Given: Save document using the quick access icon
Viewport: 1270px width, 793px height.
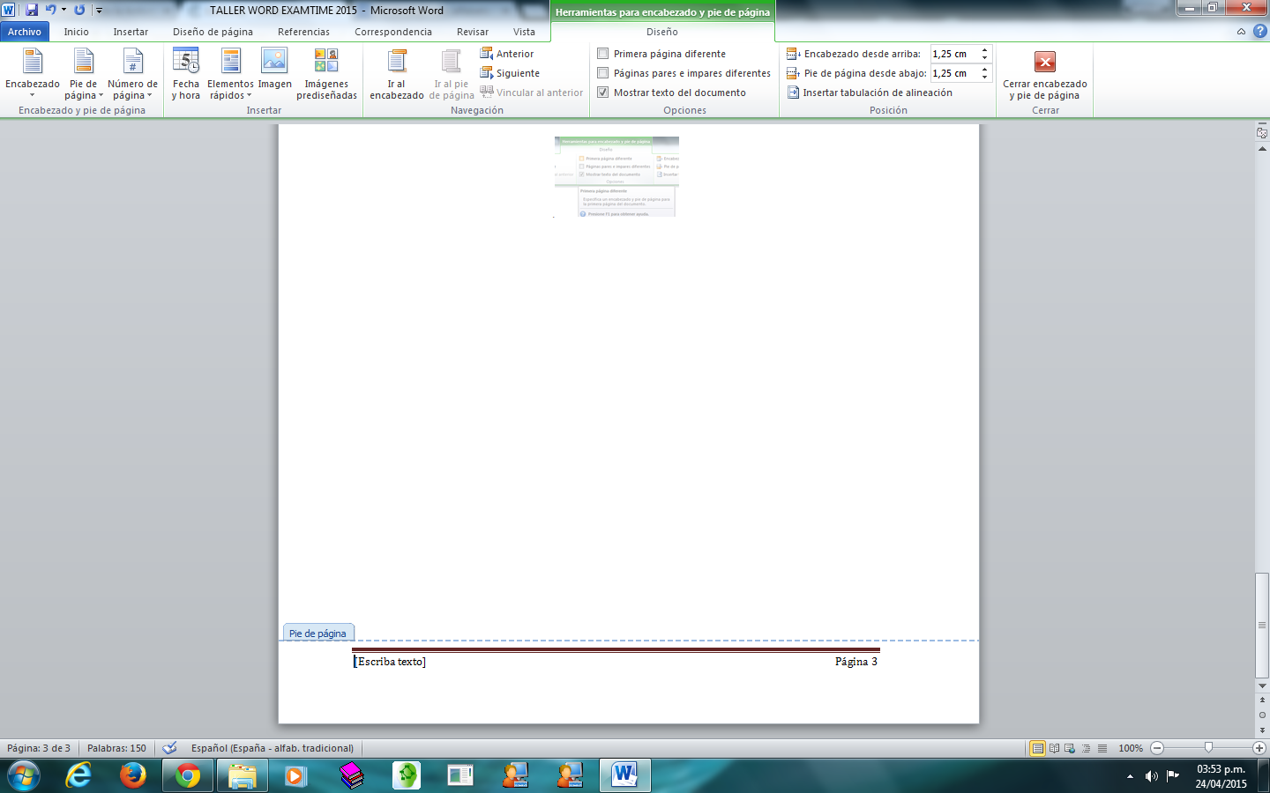Looking at the screenshot, I should (x=32, y=10).
